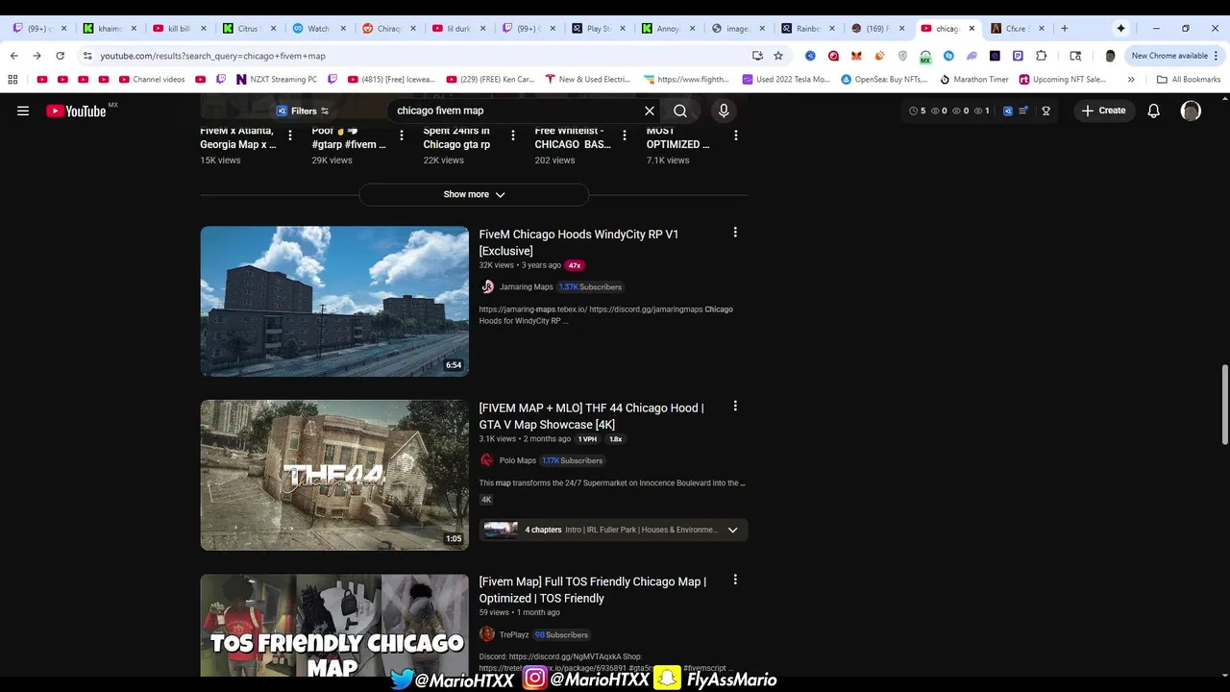Open the TOS Friendly Chicago Map thumbnail
The image size is (1230, 692).
334,626
